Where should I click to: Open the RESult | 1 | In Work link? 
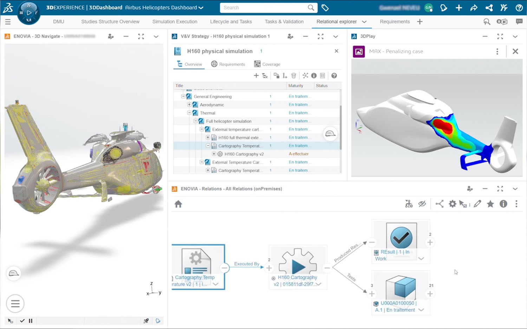click(392, 255)
